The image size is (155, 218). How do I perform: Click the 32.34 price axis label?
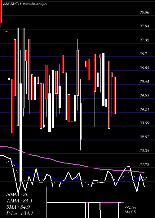[x=144, y=151]
